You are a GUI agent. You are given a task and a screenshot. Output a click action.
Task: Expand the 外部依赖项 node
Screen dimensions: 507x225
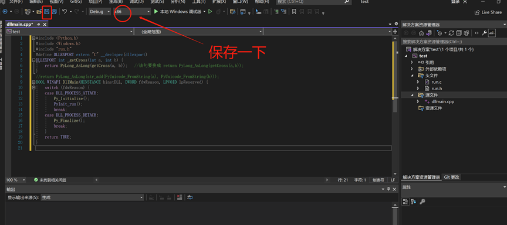coord(412,69)
